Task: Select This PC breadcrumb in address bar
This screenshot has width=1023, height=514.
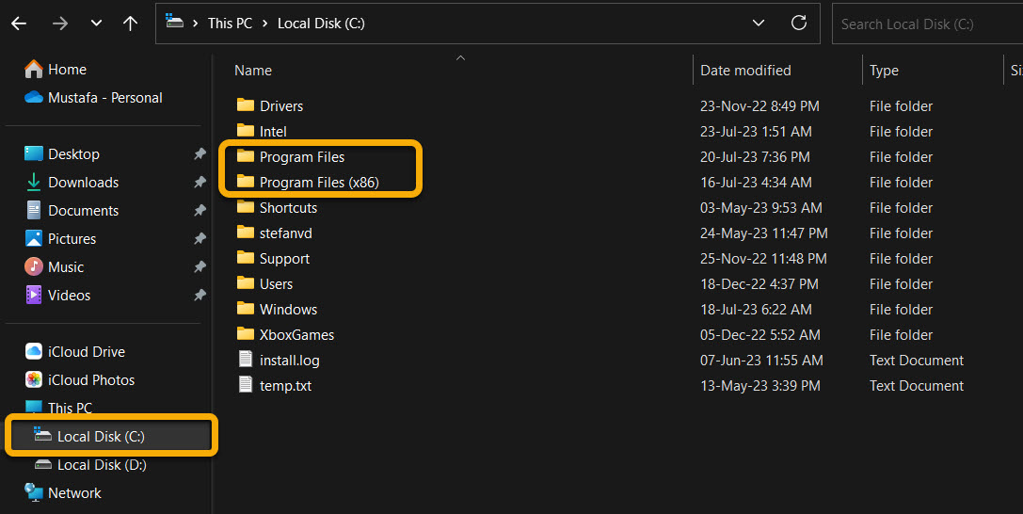Action: click(230, 24)
